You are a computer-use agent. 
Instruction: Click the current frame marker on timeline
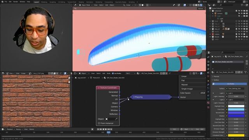click(x=109, y=132)
